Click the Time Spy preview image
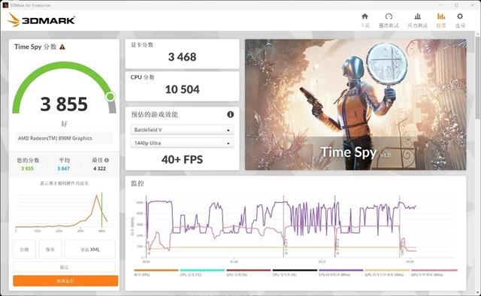 pos(355,104)
